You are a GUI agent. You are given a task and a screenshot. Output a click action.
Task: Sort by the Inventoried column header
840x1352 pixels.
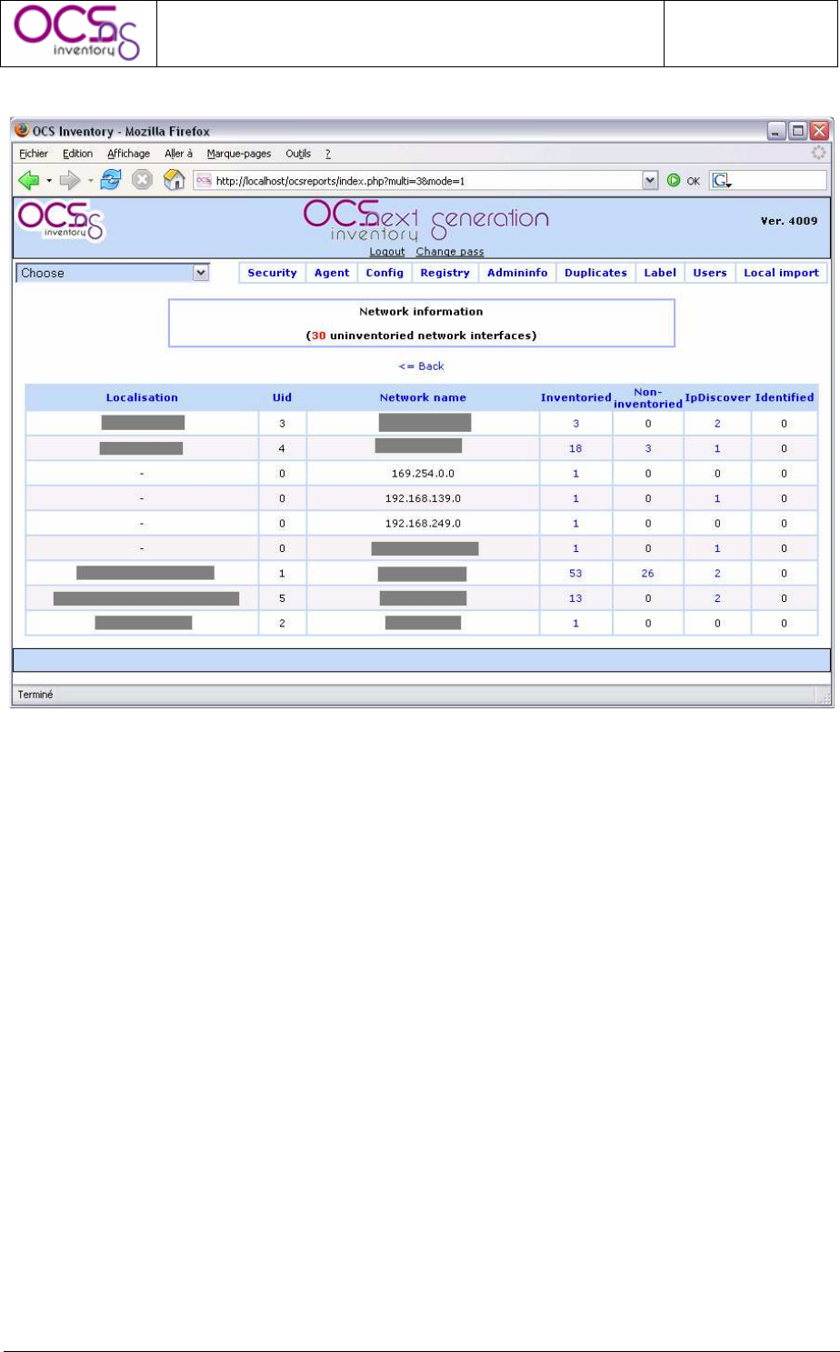(575, 397)
